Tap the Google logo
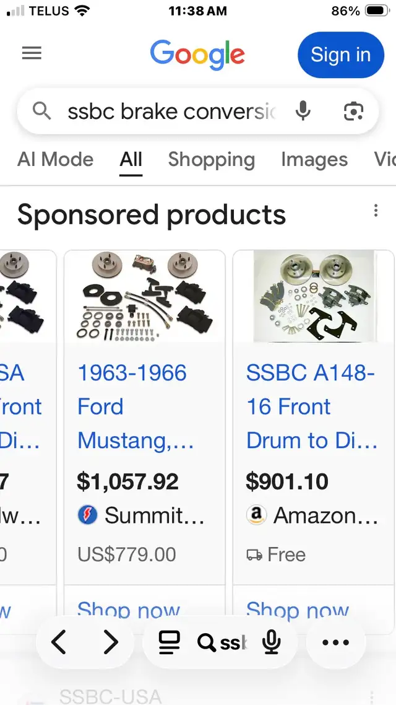Screen dimensions: 396x705 (x=197, y=54)
